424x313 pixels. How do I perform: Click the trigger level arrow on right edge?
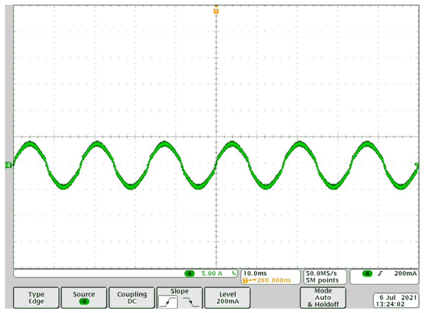pos(417,165)
